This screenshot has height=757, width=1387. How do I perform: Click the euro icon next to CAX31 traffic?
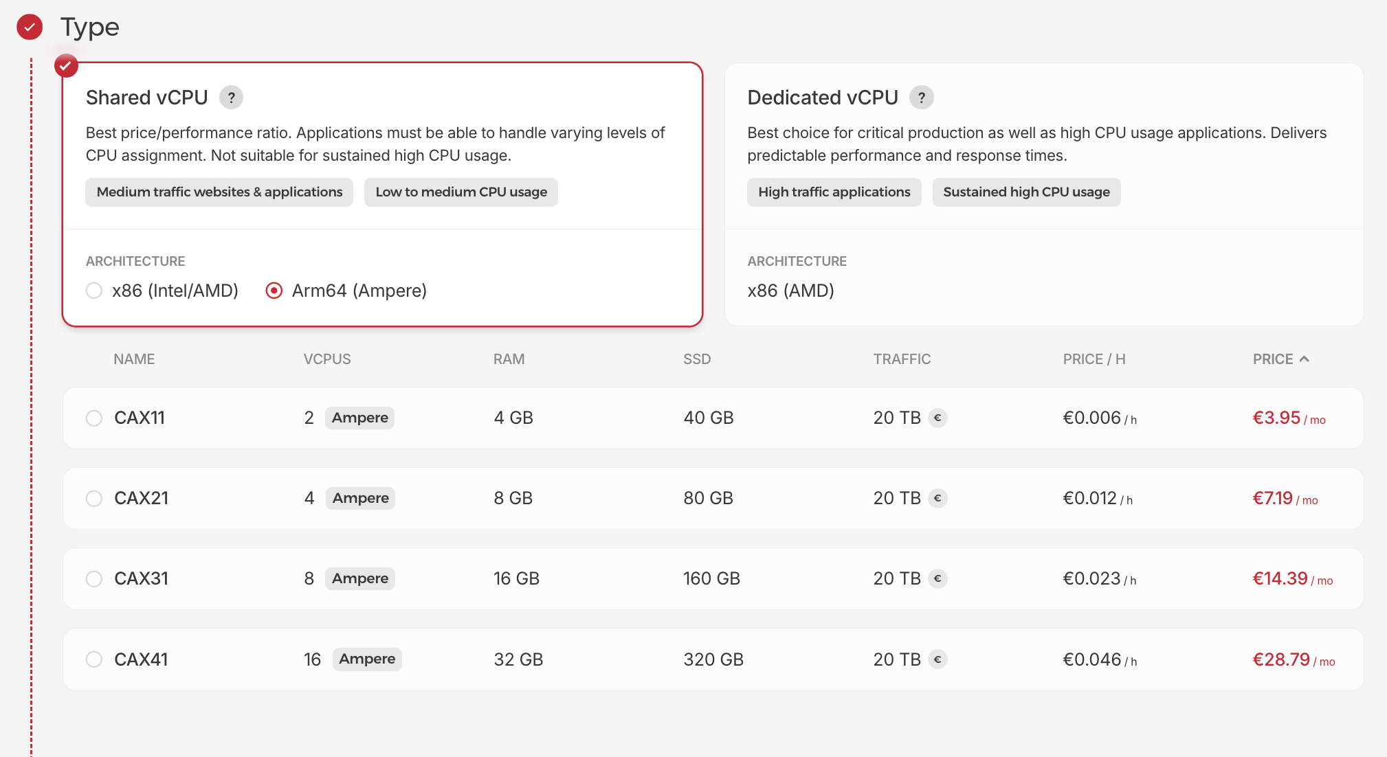coord(938,578)
